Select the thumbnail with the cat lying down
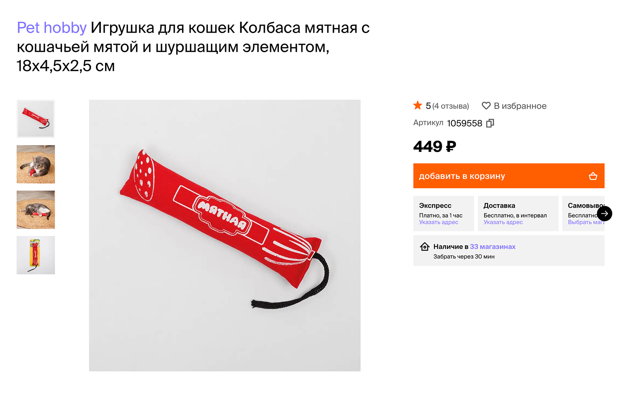This screenshot has height=397, width=629. [x=36, y=210]
